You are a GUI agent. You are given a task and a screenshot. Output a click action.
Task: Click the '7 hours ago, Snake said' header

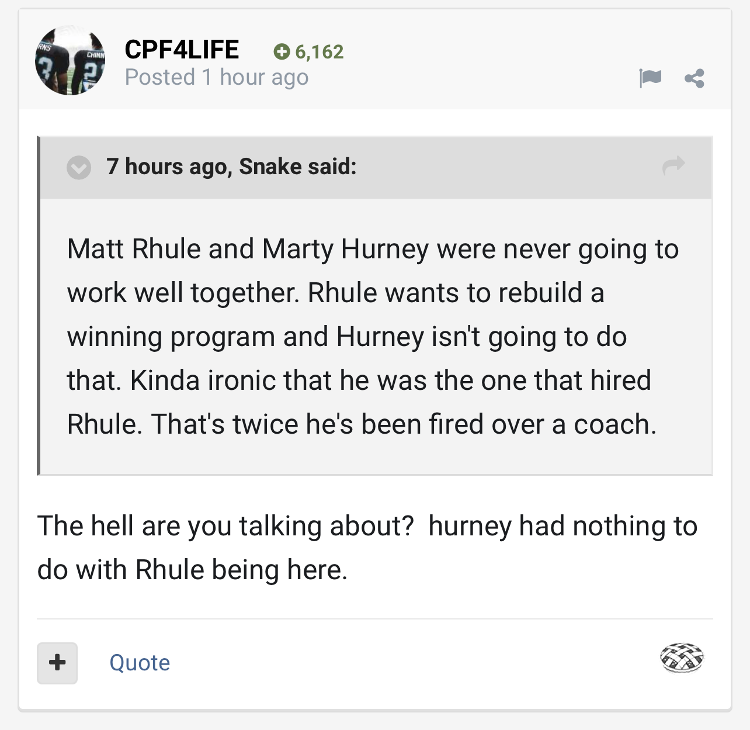(231, 167)
